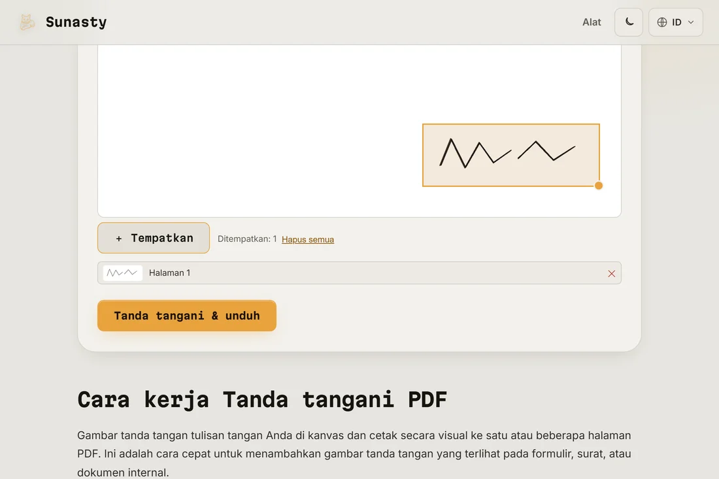This screenshot has height=479, width=719.
Task: Click the Cara kerja Tanda tangani PDF heading
Action: pyautogui.click(x=262, y=399)
